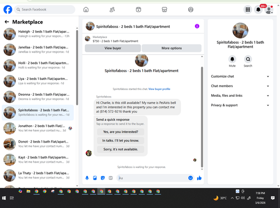The height and width of the screenshot is (208, 280).
Task: Open the Windows notification center icon
Action: [x=273, y=198]
